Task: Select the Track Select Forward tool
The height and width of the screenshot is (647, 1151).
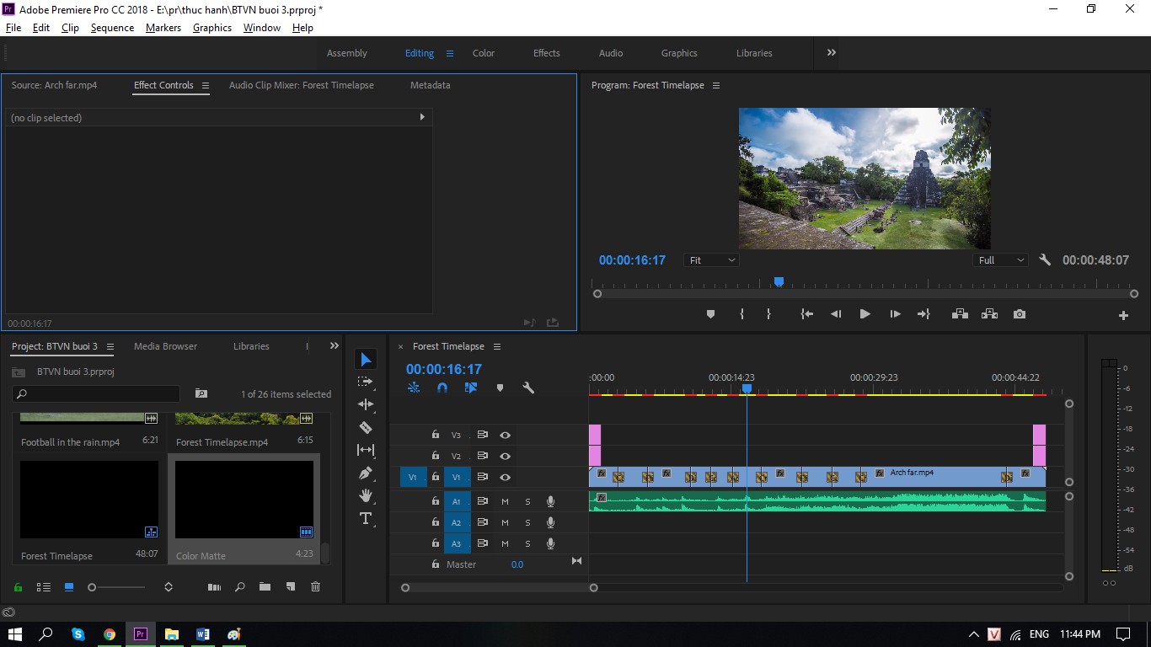Action: coord(366,382)
